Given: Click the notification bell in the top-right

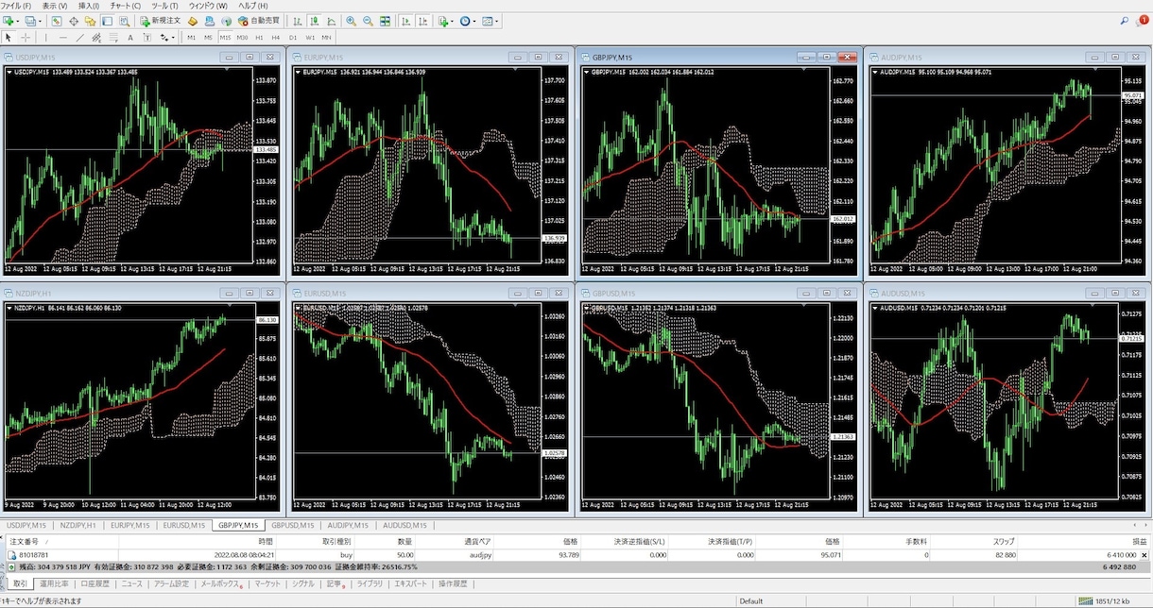Looking at the screenshot, I should (1143, 19).
